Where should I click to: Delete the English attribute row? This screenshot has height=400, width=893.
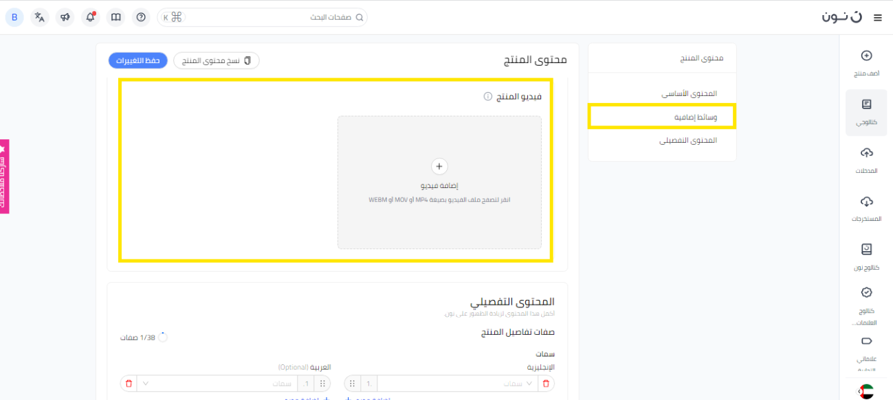tap(546, 384)
